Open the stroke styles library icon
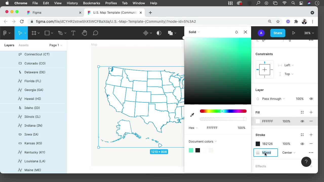This screenshot has height=182, width=324. [302, 135]
